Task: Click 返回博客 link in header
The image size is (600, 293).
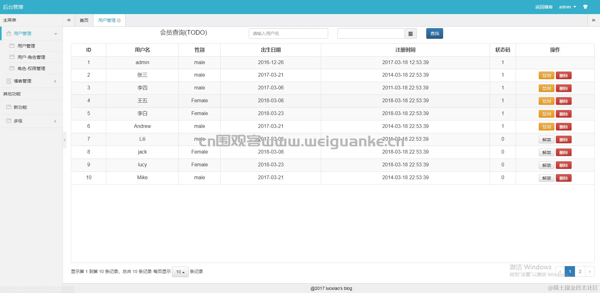Action: (544, 7)
